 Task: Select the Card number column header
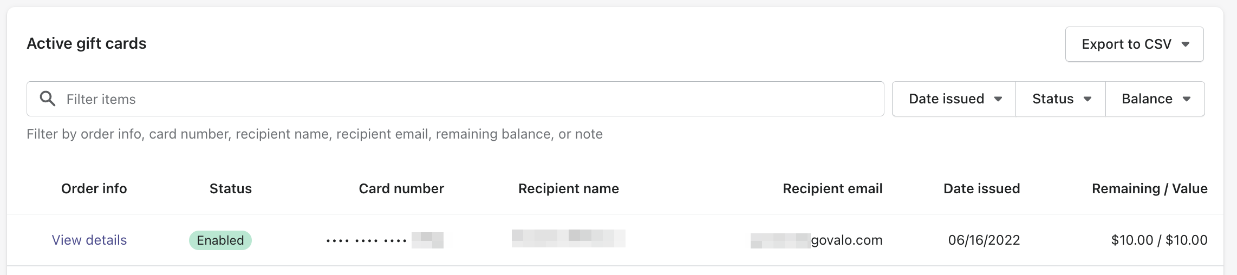click(x=401, y=188)
